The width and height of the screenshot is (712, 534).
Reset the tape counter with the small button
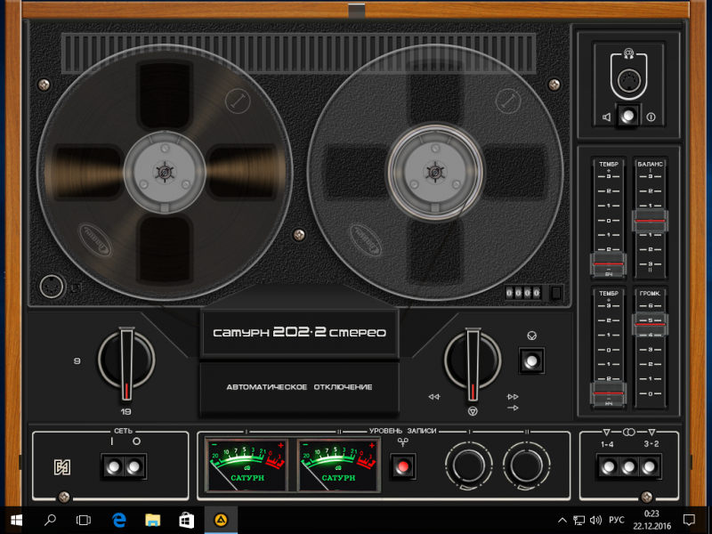pos(555,293)
